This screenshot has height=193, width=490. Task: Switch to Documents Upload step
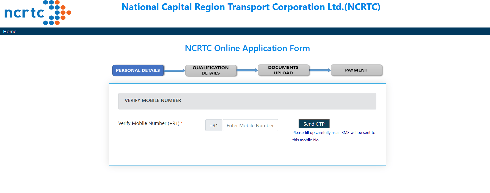click(283, 70)
